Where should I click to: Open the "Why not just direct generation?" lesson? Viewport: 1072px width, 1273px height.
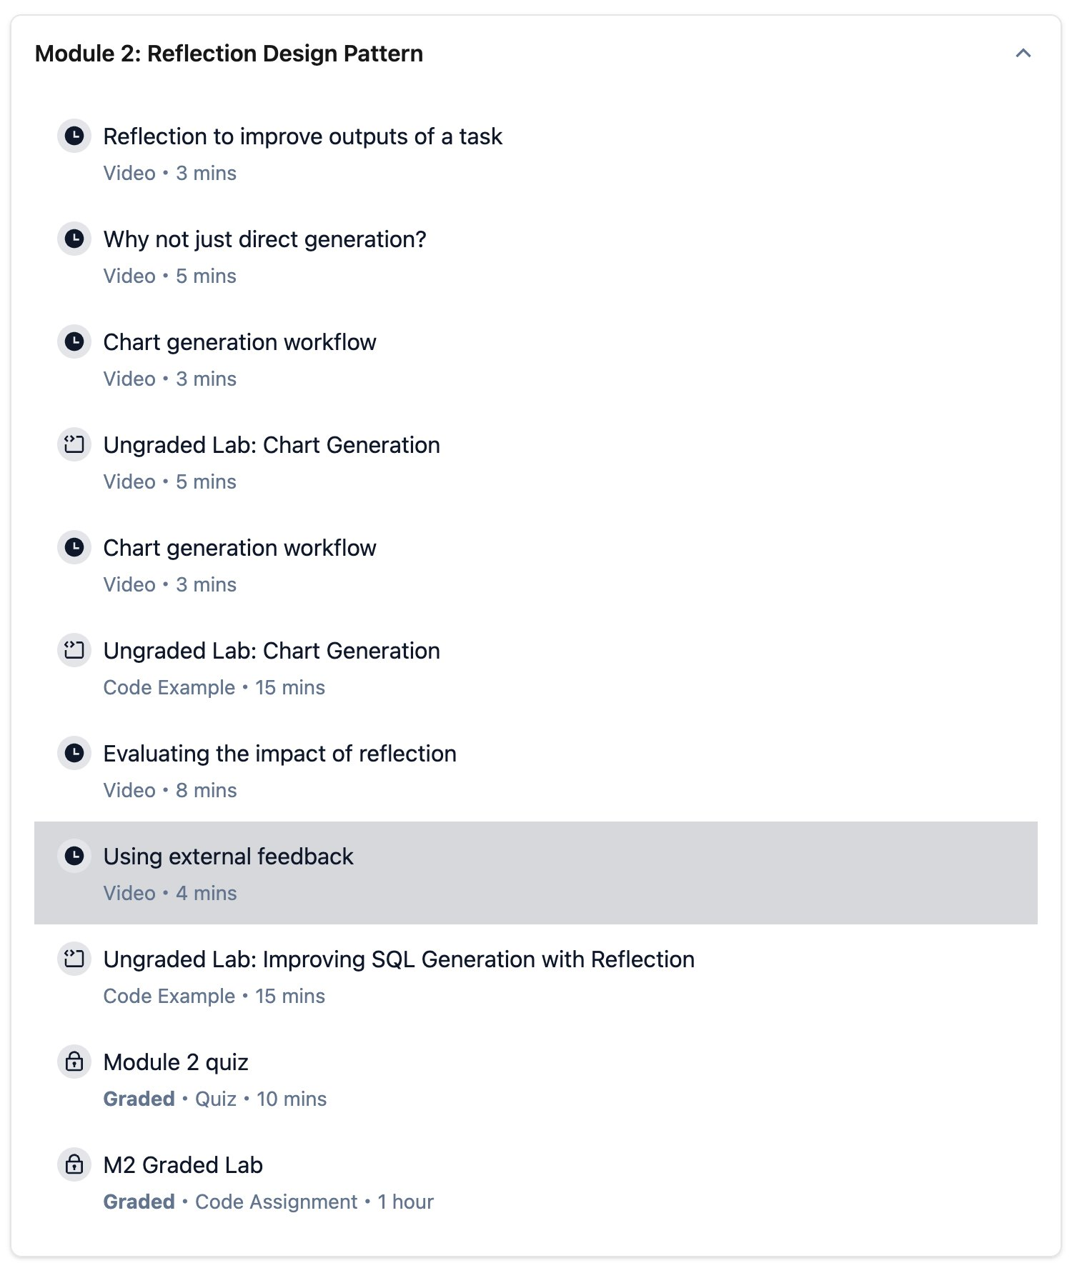264,239
